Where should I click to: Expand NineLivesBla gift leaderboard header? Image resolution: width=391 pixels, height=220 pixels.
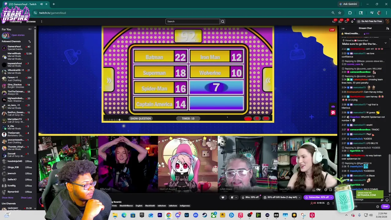click(x=364, y=34)
